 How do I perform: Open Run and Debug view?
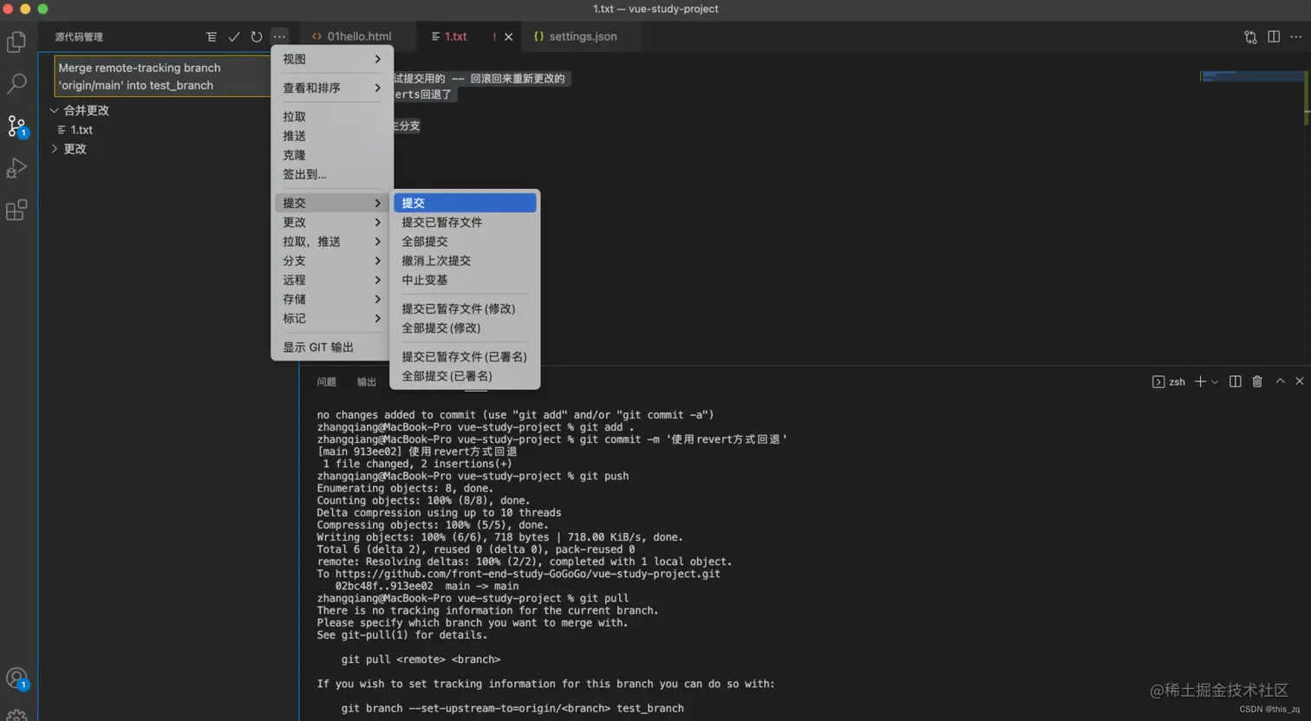[x=16, y=168]
